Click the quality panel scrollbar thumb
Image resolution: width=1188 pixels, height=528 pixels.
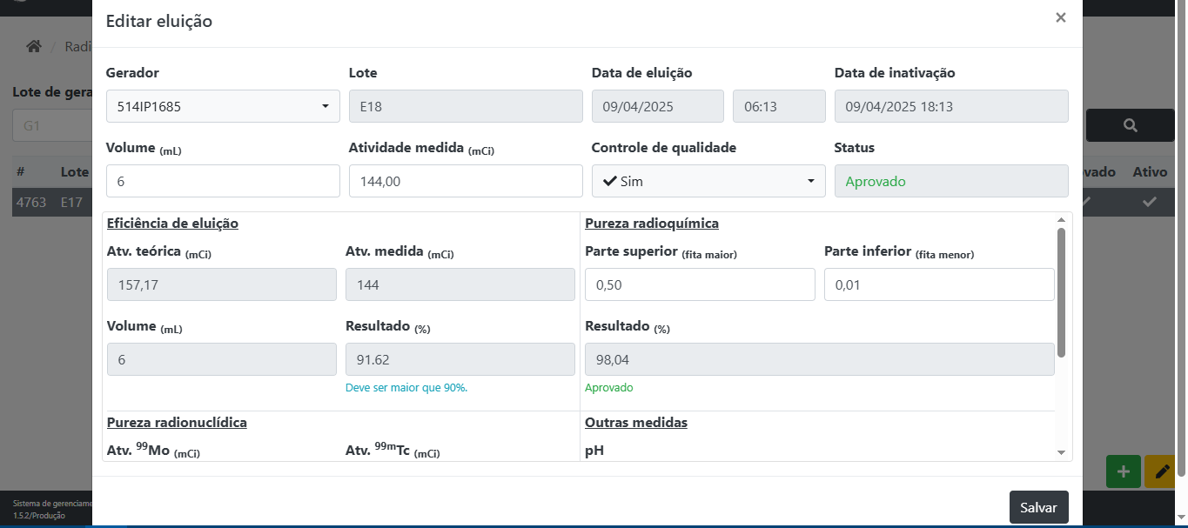(1061, 291)
